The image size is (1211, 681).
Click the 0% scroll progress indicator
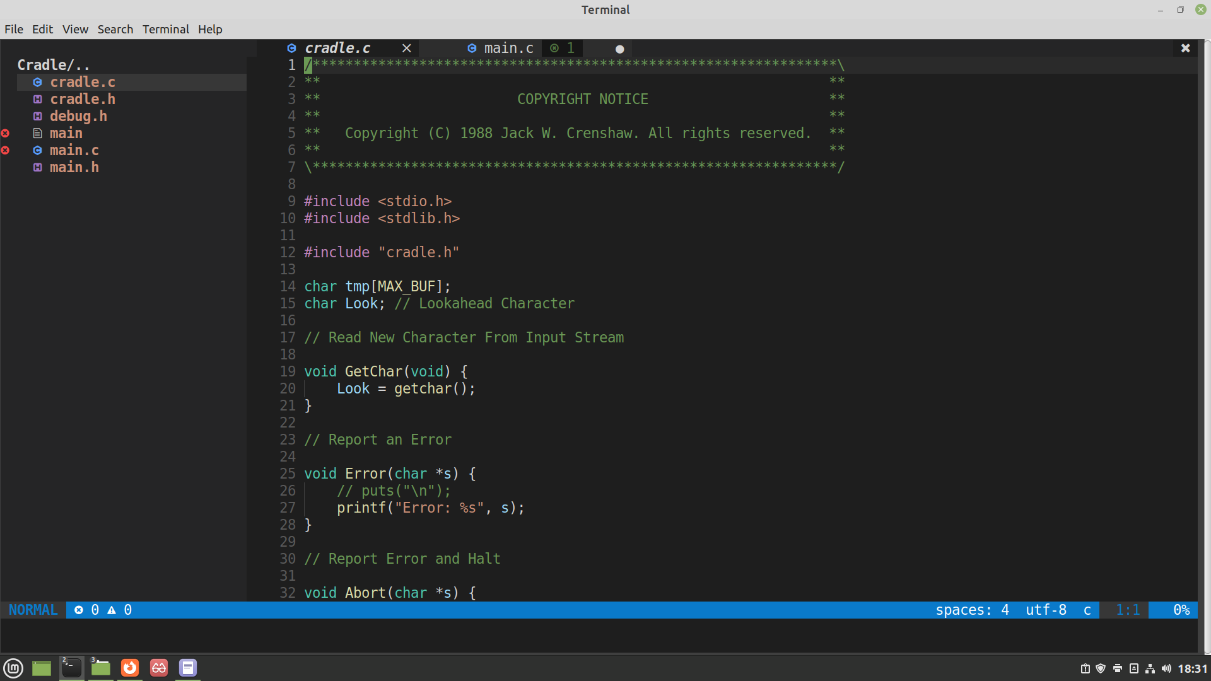coord(1183,610)
